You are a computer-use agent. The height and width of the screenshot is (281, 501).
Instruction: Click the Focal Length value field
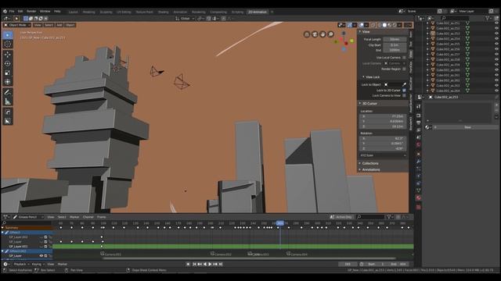coord(395,40)
